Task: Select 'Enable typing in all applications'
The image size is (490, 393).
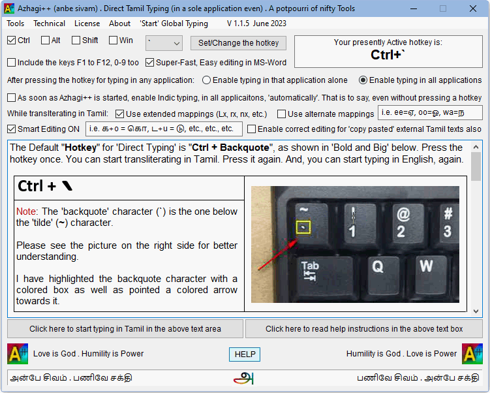Action: coord(363,80)
